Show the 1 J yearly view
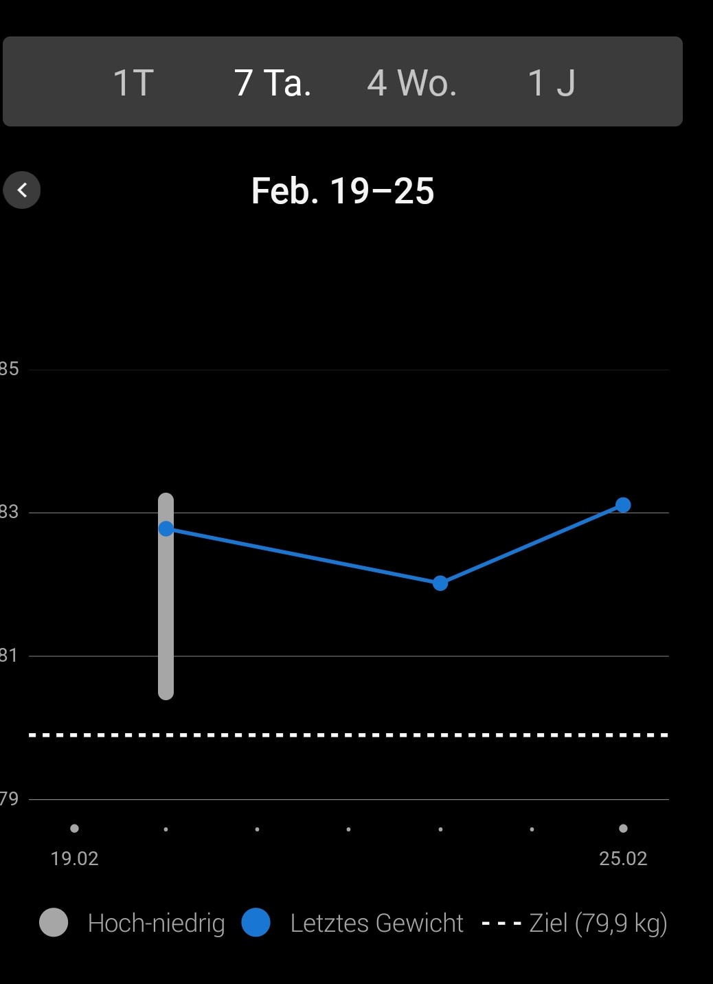 pyautogui.click(x=551, y=82)
